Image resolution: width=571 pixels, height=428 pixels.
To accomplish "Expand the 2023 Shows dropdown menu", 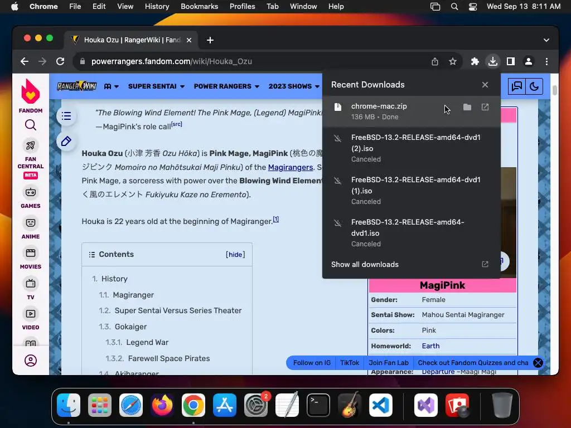I will click(294, 86).
